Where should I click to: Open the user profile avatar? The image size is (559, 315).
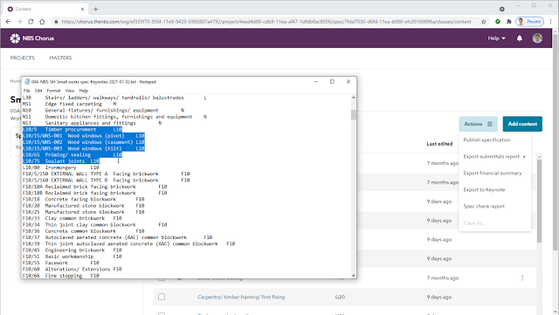(x=537, y=38)
